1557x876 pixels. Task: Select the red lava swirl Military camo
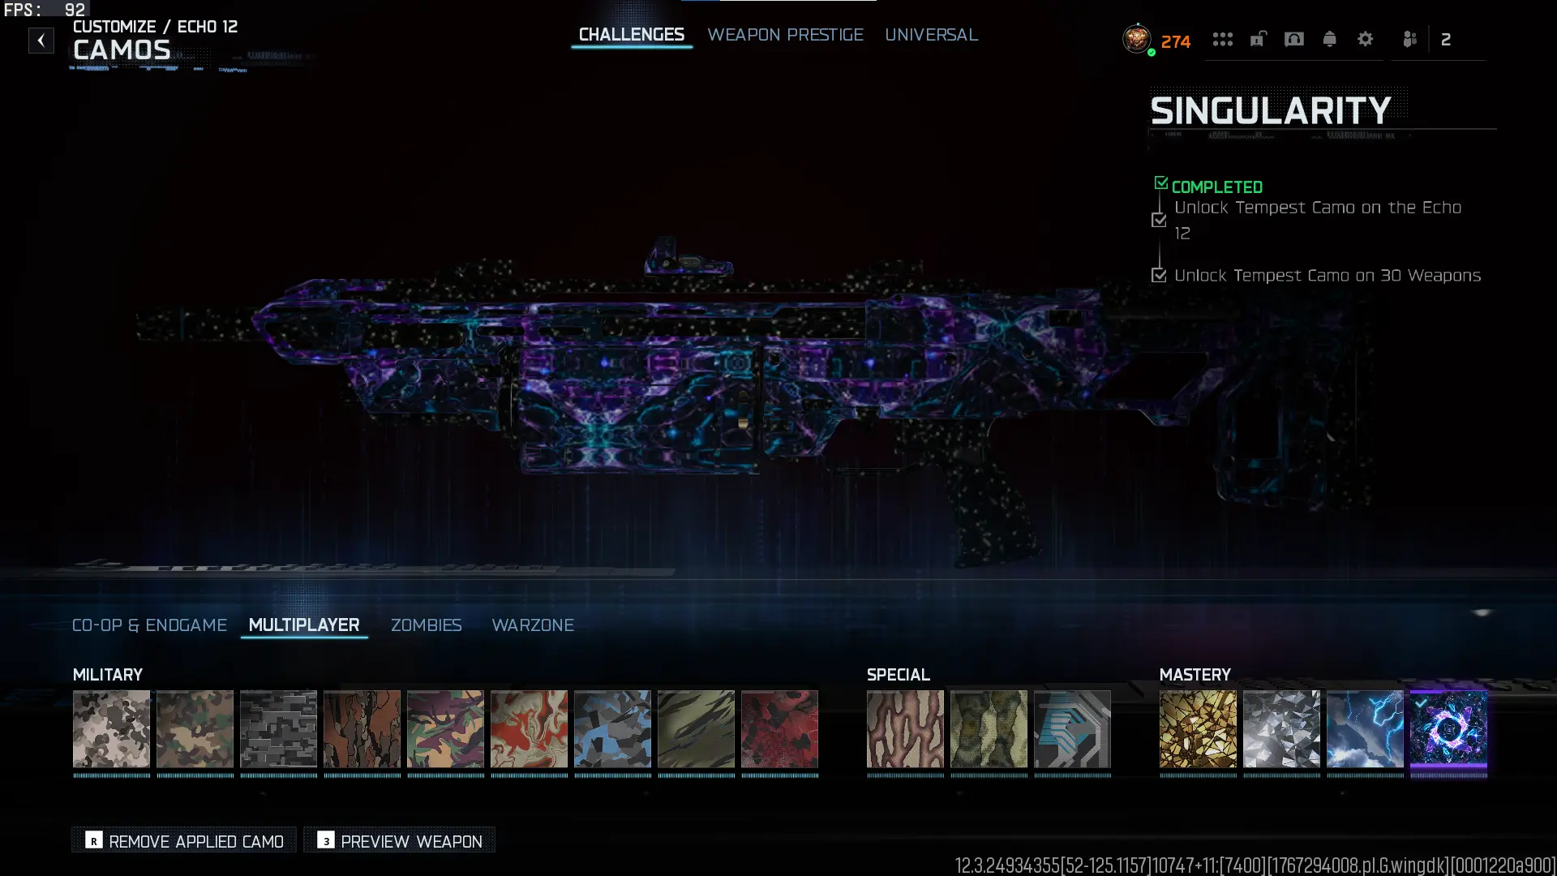pos(529,728)
